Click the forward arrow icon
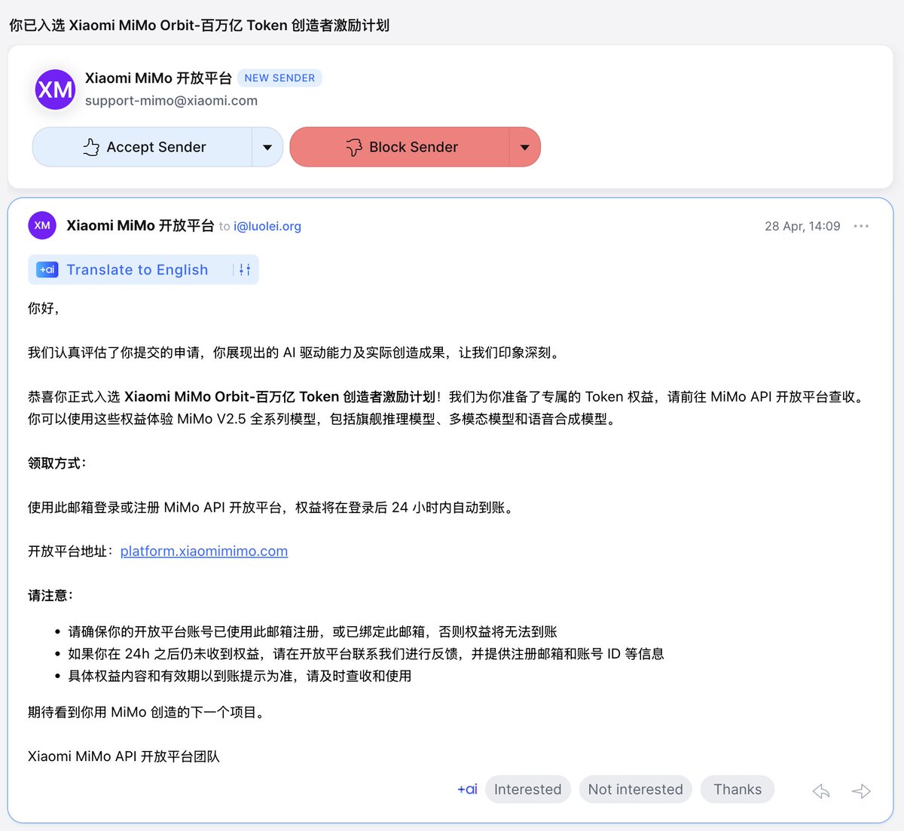Image resolution: width=904 pixels, height=831 pixels. 861,790
